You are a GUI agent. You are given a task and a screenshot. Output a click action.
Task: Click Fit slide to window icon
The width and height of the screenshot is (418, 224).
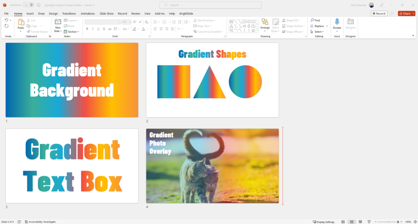[x=415, y=222]
